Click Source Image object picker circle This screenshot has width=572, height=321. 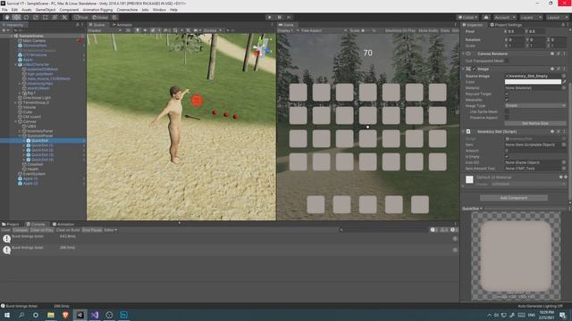564,76
